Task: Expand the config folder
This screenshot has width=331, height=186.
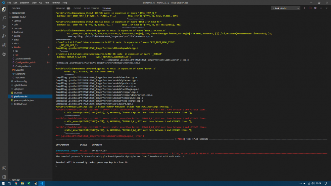Action: pyautogui.click(x=30, y=36)
